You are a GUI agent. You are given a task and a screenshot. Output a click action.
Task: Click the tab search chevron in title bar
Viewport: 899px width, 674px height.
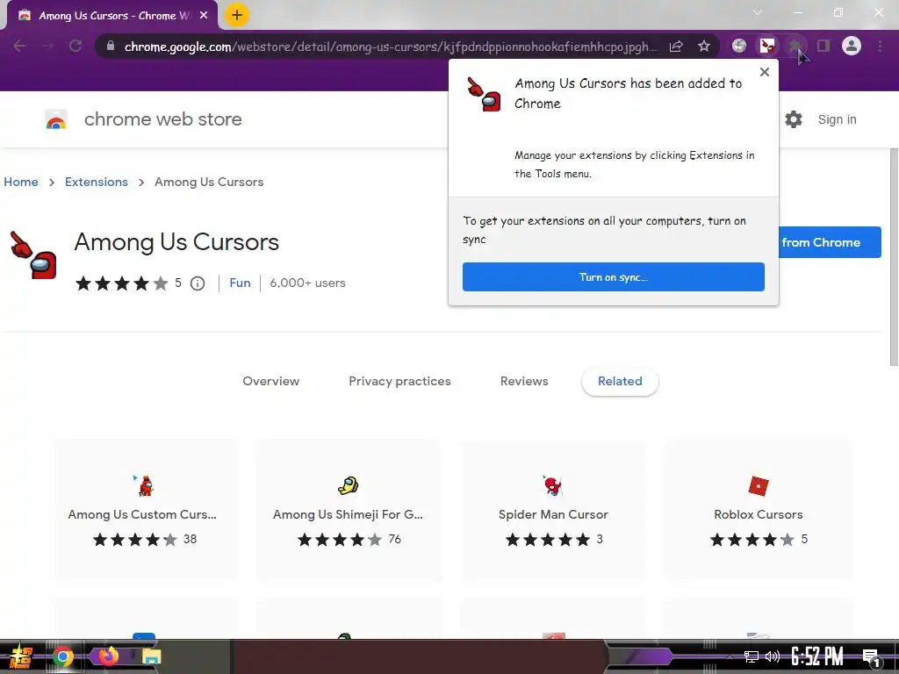758,12
